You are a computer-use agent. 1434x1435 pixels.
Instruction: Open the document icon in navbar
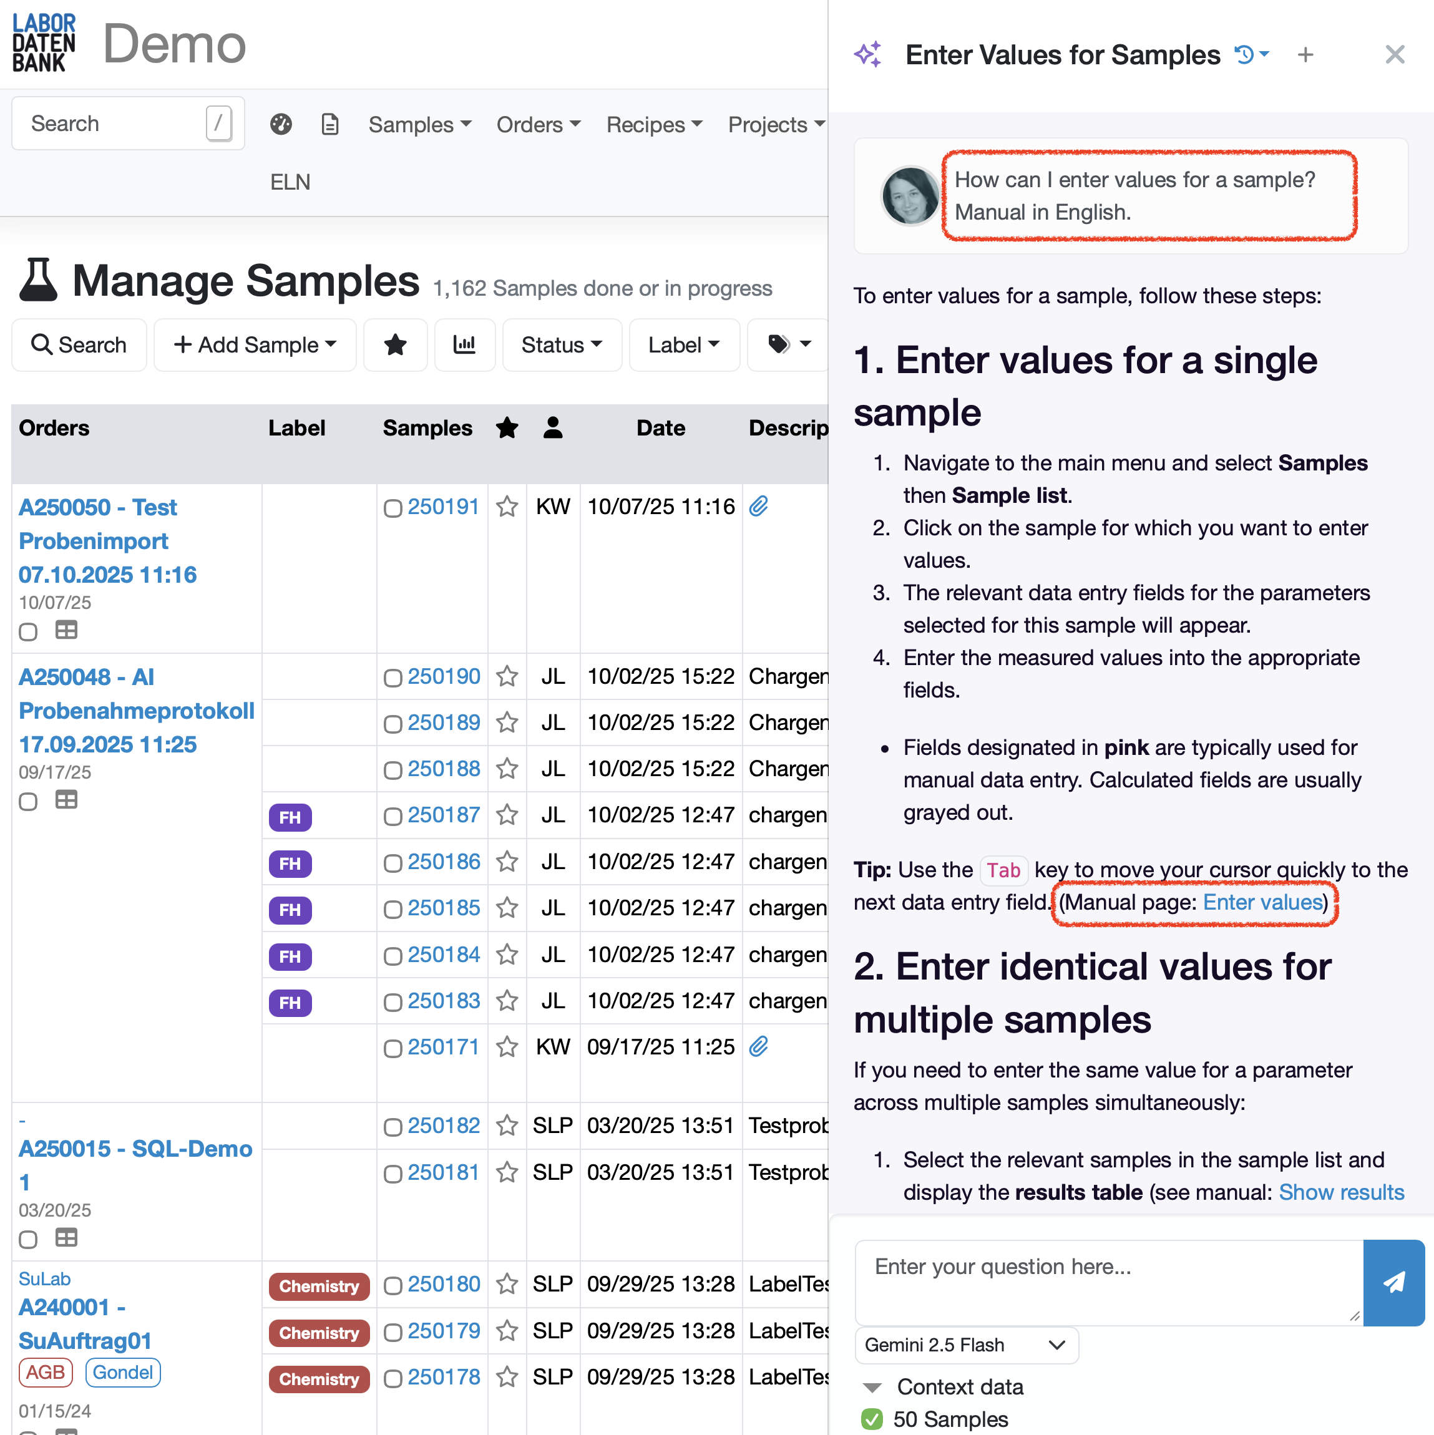[330, 124]
